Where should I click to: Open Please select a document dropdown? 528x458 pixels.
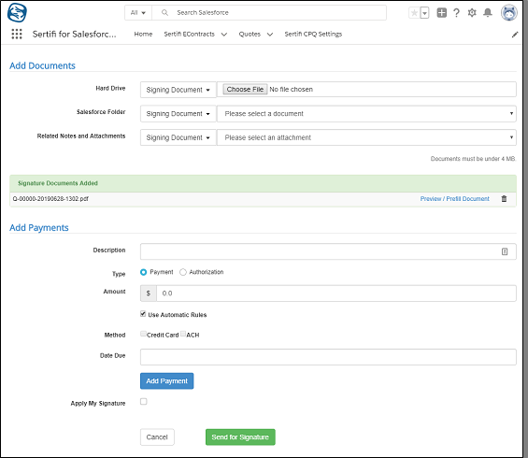click(x=366, y=114)
